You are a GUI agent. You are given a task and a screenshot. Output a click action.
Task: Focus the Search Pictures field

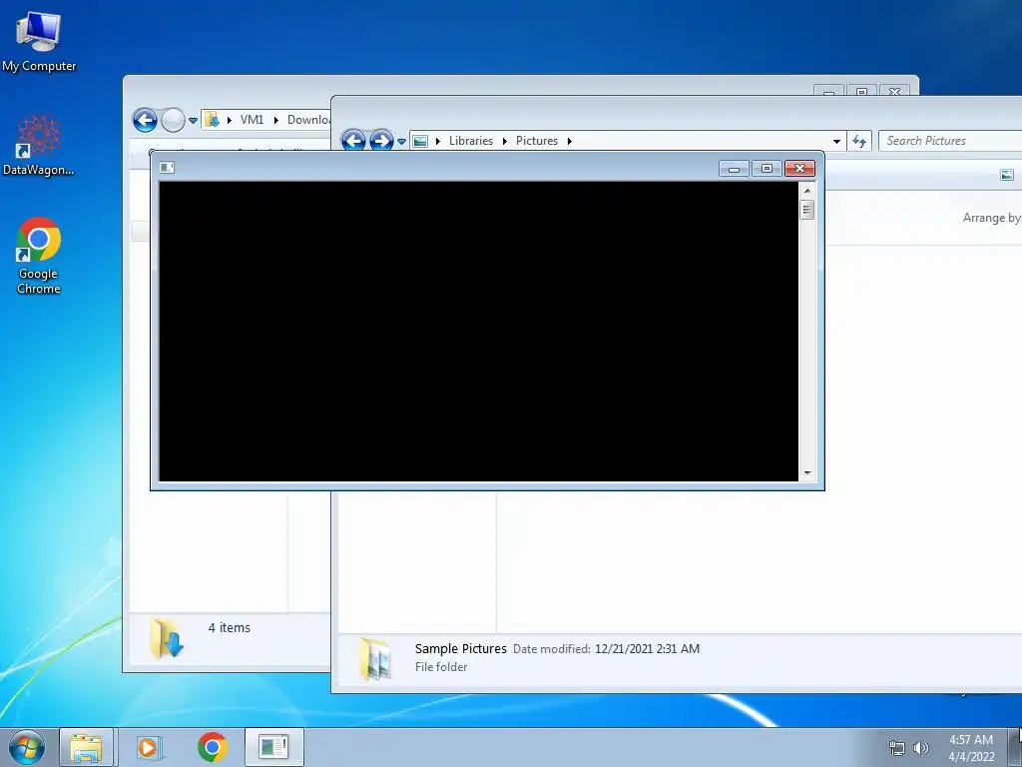click(950, 141)
